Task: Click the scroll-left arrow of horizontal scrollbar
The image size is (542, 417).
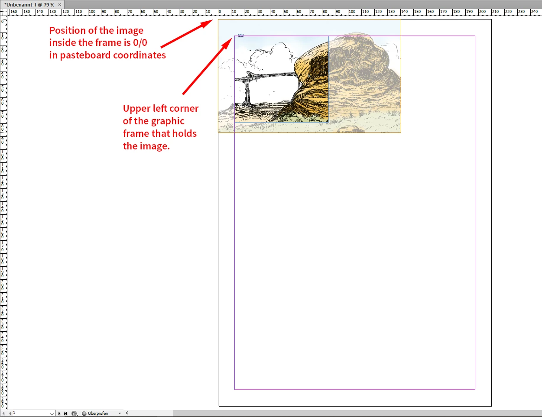Action: tap(127, 413)
